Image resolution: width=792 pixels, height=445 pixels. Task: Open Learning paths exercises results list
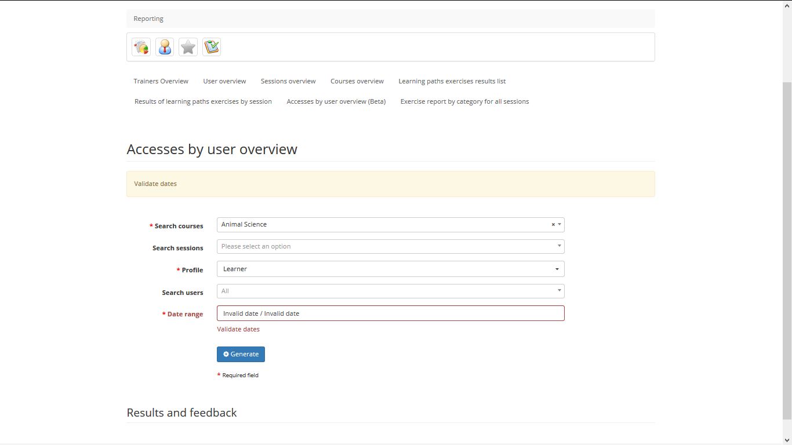point(452,81)
